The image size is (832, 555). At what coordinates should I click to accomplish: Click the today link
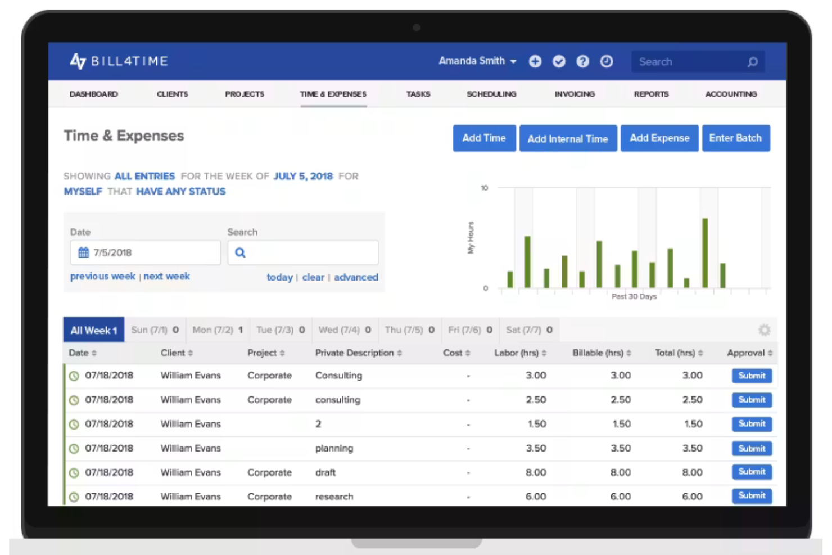coord(279,277)
